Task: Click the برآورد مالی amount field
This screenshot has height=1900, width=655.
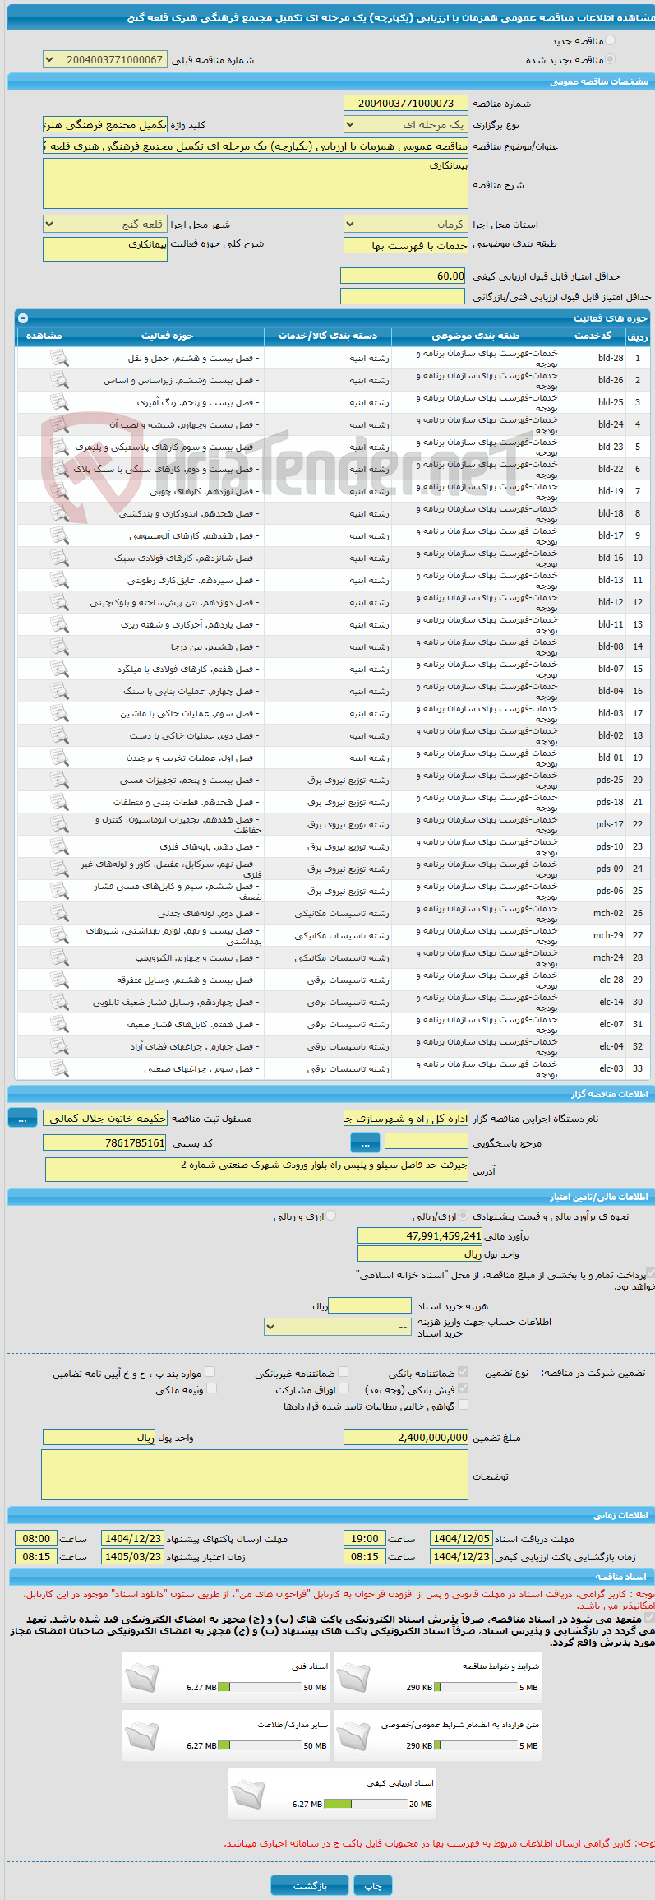Action: [419, 1235]
